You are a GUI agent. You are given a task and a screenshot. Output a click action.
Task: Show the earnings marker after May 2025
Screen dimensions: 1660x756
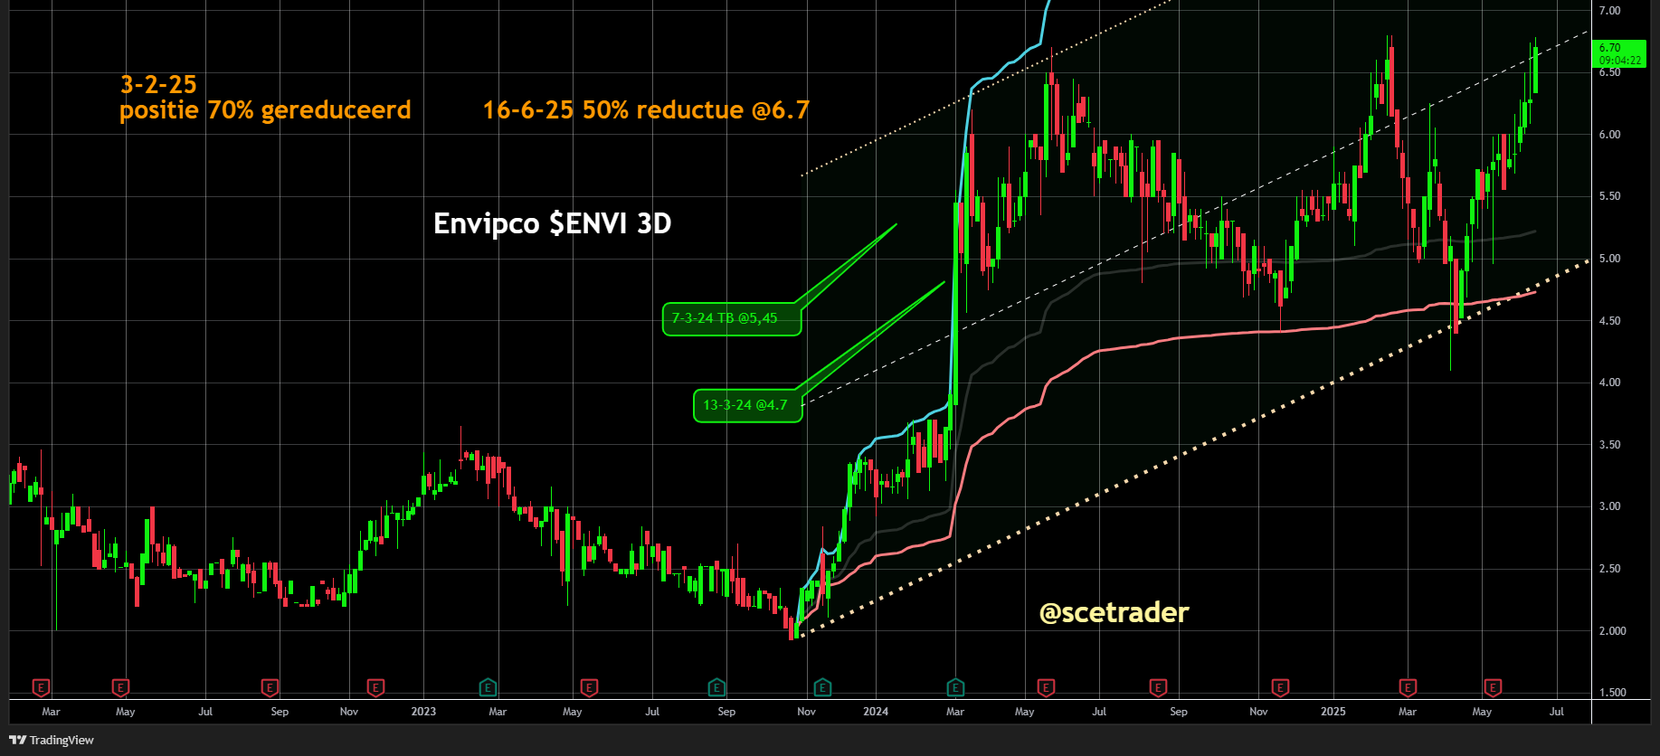coord(1493,688)
